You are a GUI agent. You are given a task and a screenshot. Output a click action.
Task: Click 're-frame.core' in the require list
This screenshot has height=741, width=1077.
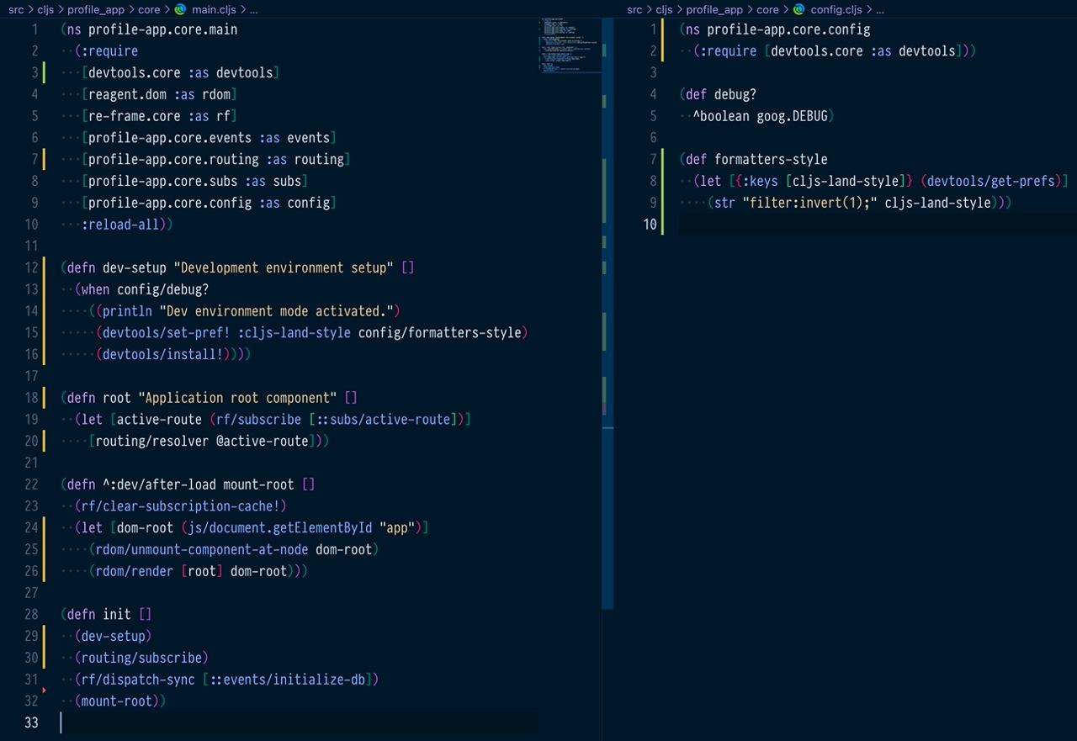134,116
